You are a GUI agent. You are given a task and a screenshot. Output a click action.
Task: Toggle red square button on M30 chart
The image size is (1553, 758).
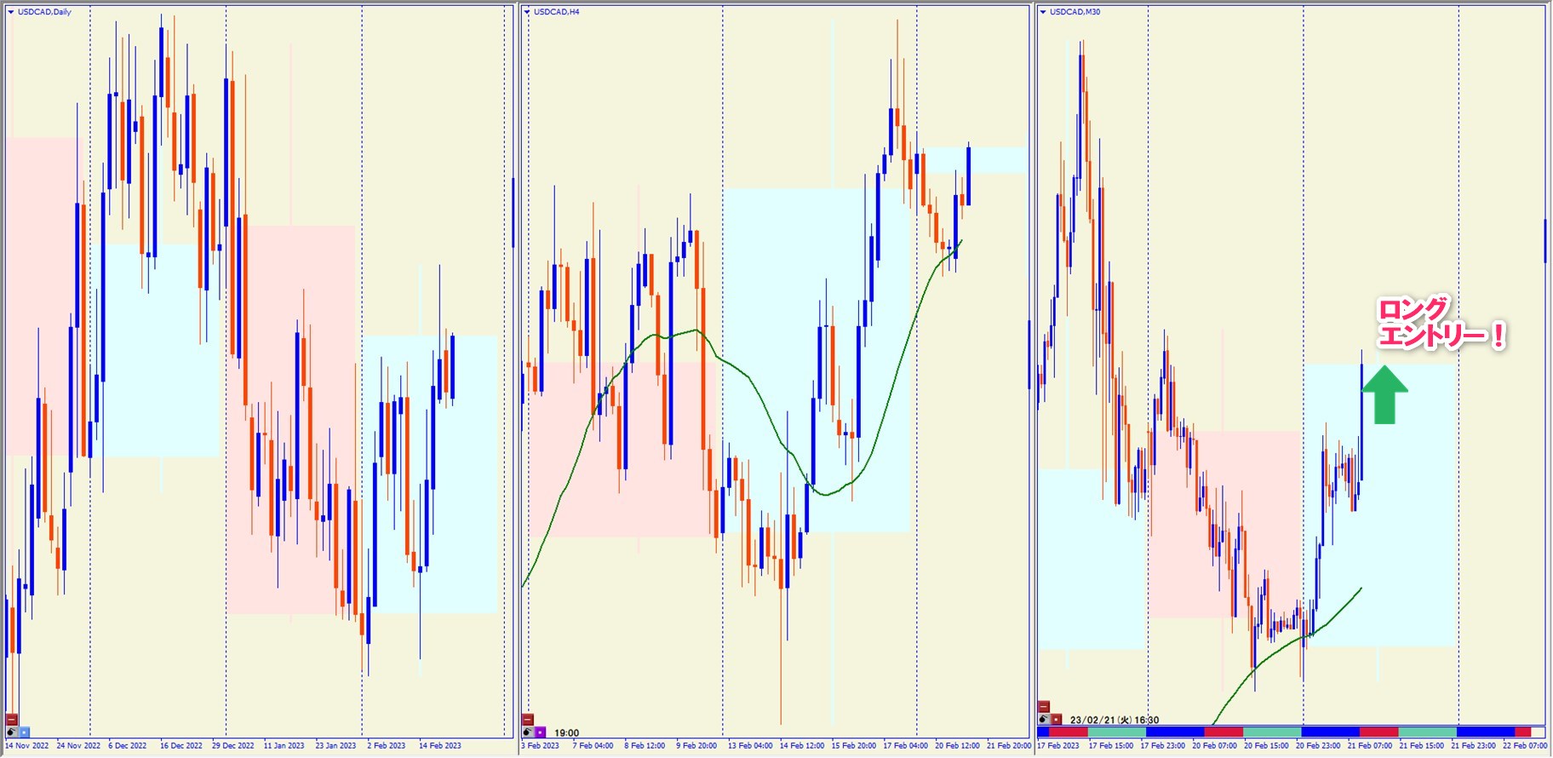click(1056, 719)
